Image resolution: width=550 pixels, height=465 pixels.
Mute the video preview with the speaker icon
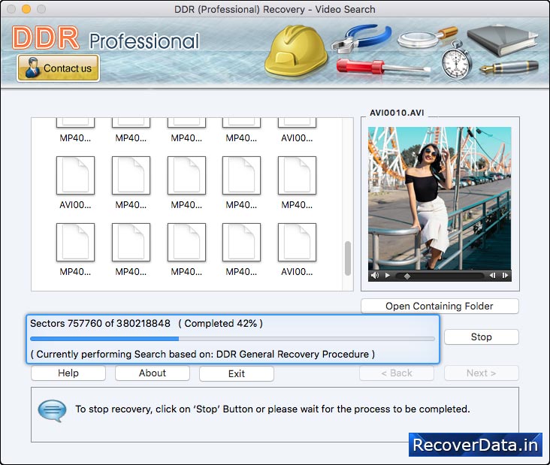coord(375,275)
